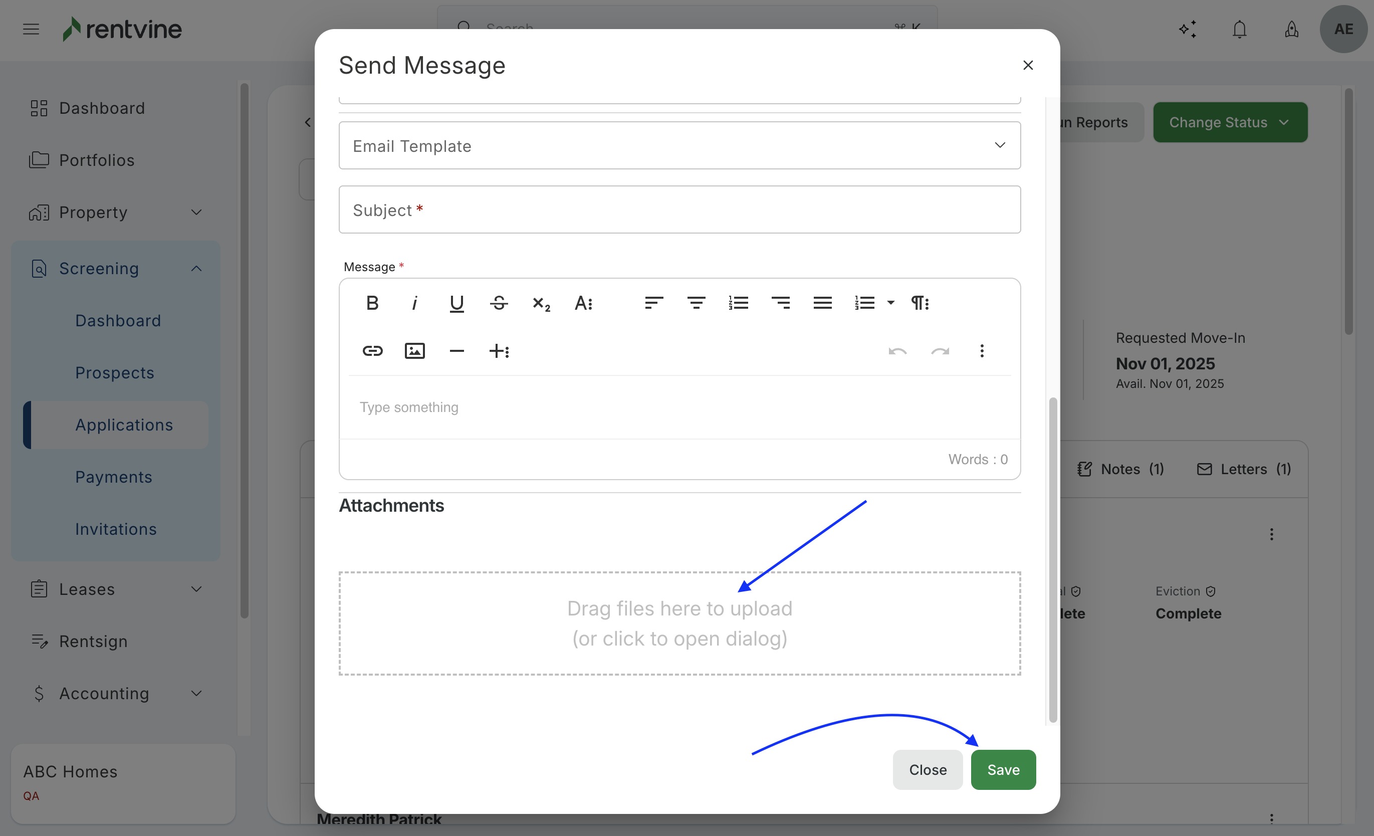The width and height of the screenshot is (1374, 836).
Task: Toggle bold formatting in message editor
Action: (372, 303)
